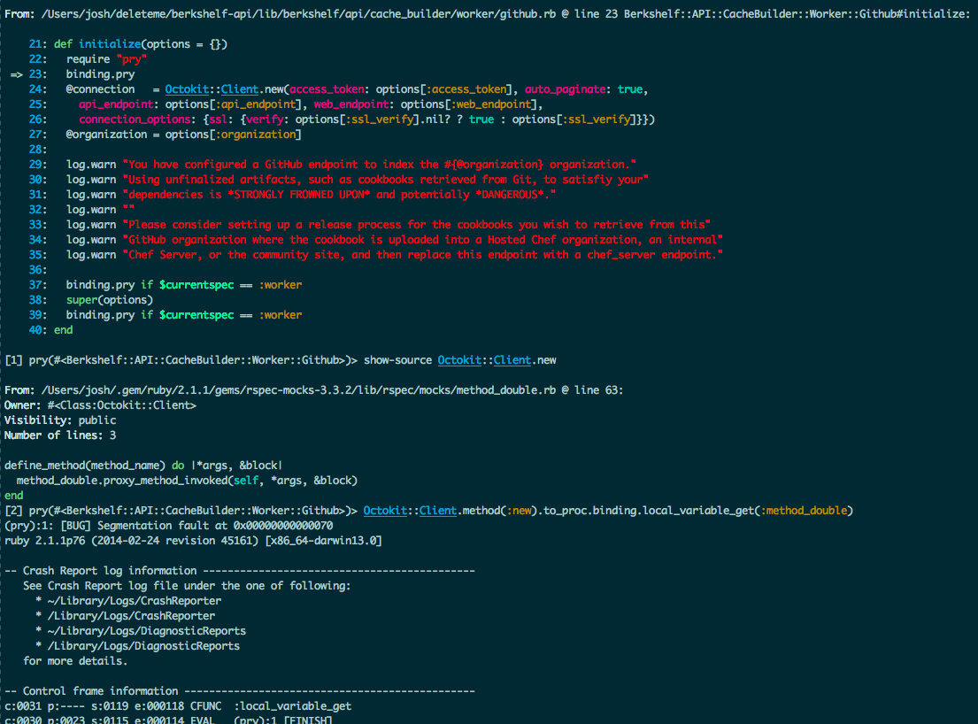Click the 'Please consider setting up a release' string

[x=417, y=225]
